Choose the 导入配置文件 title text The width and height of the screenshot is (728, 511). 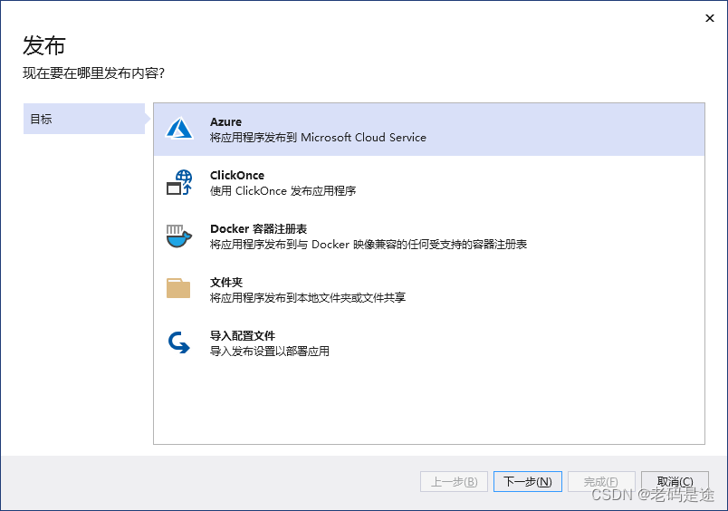click(x=243, y=336)
